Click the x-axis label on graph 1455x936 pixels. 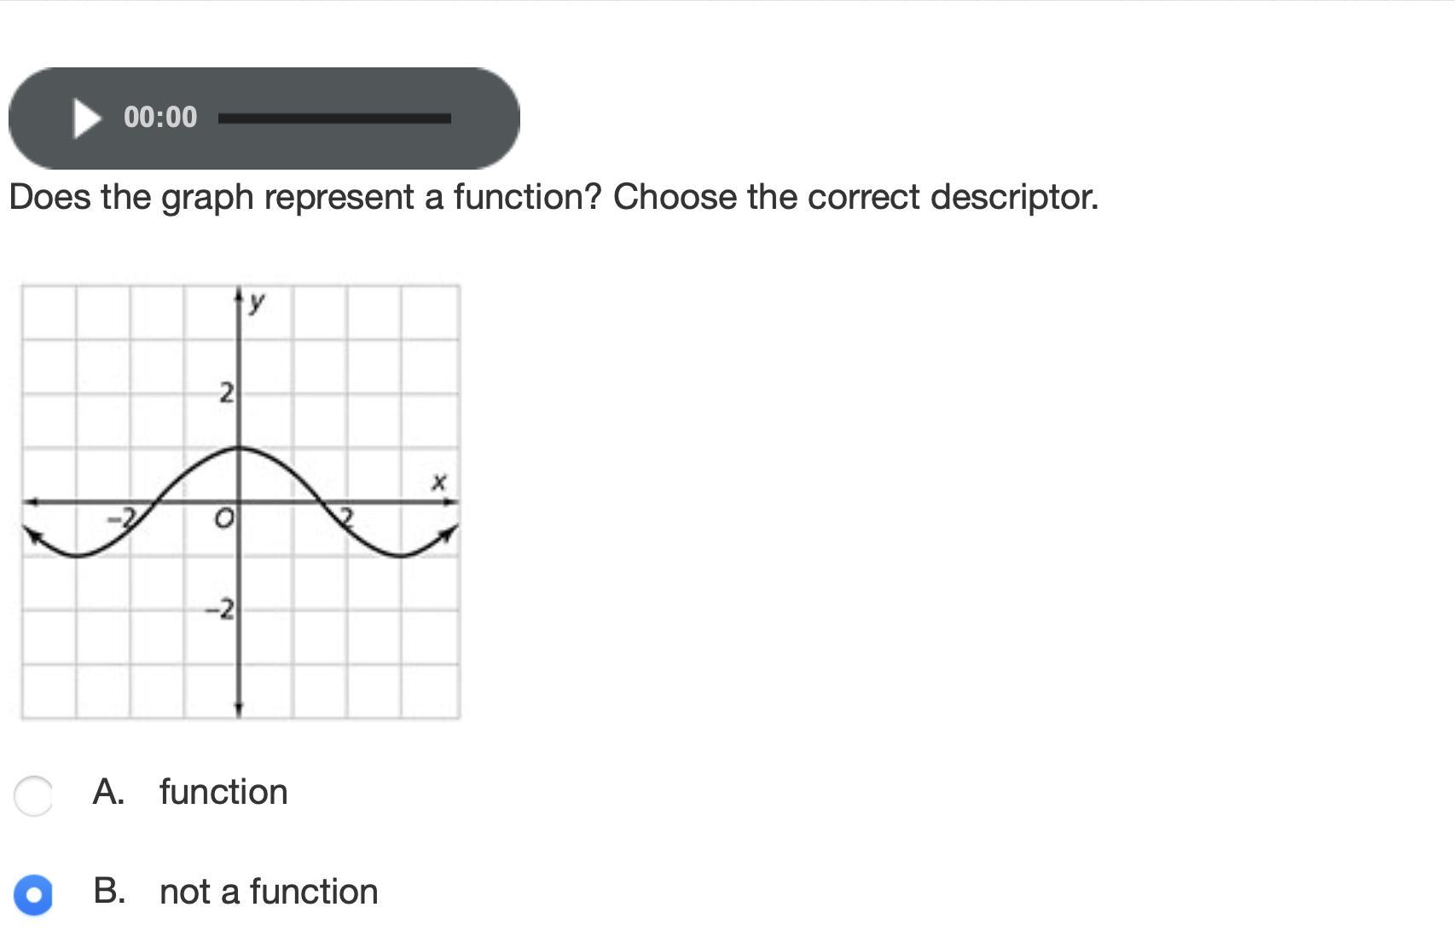point(438,482)
